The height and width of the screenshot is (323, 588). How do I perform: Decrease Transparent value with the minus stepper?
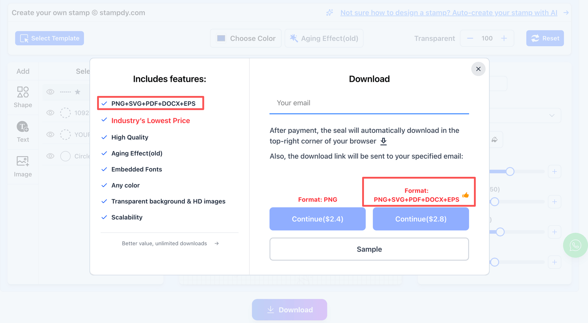point(470,38)
